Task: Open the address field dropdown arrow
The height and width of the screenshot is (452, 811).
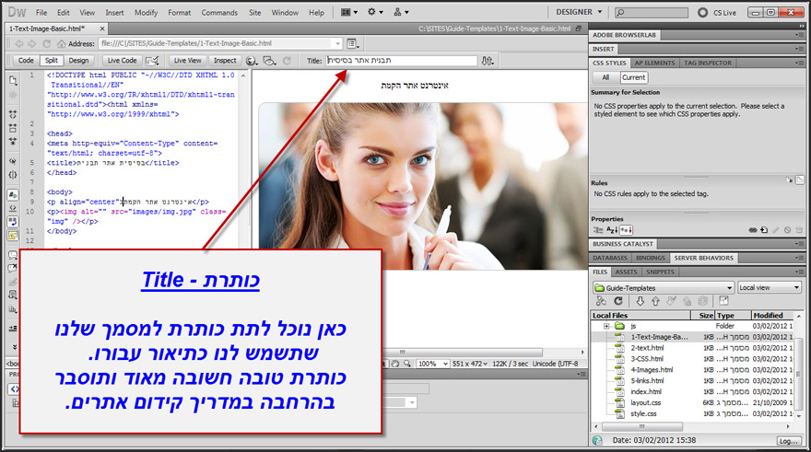Action: pos(337,44)
